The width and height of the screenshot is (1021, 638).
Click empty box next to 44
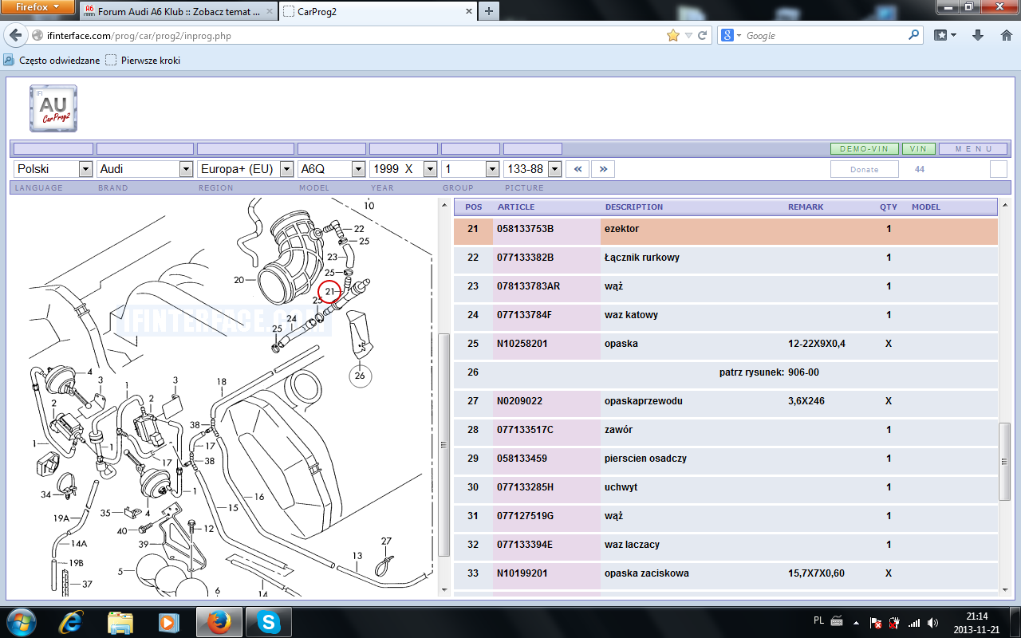coord(999,169)
